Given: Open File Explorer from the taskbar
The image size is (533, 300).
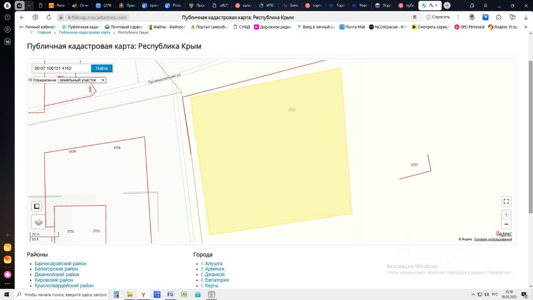Looking at the screenshot, I should pyautogui.click(x=130, y=295).
